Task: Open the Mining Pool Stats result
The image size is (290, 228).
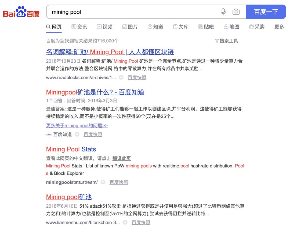Action: pyautogui.click(x=71, y=149)
